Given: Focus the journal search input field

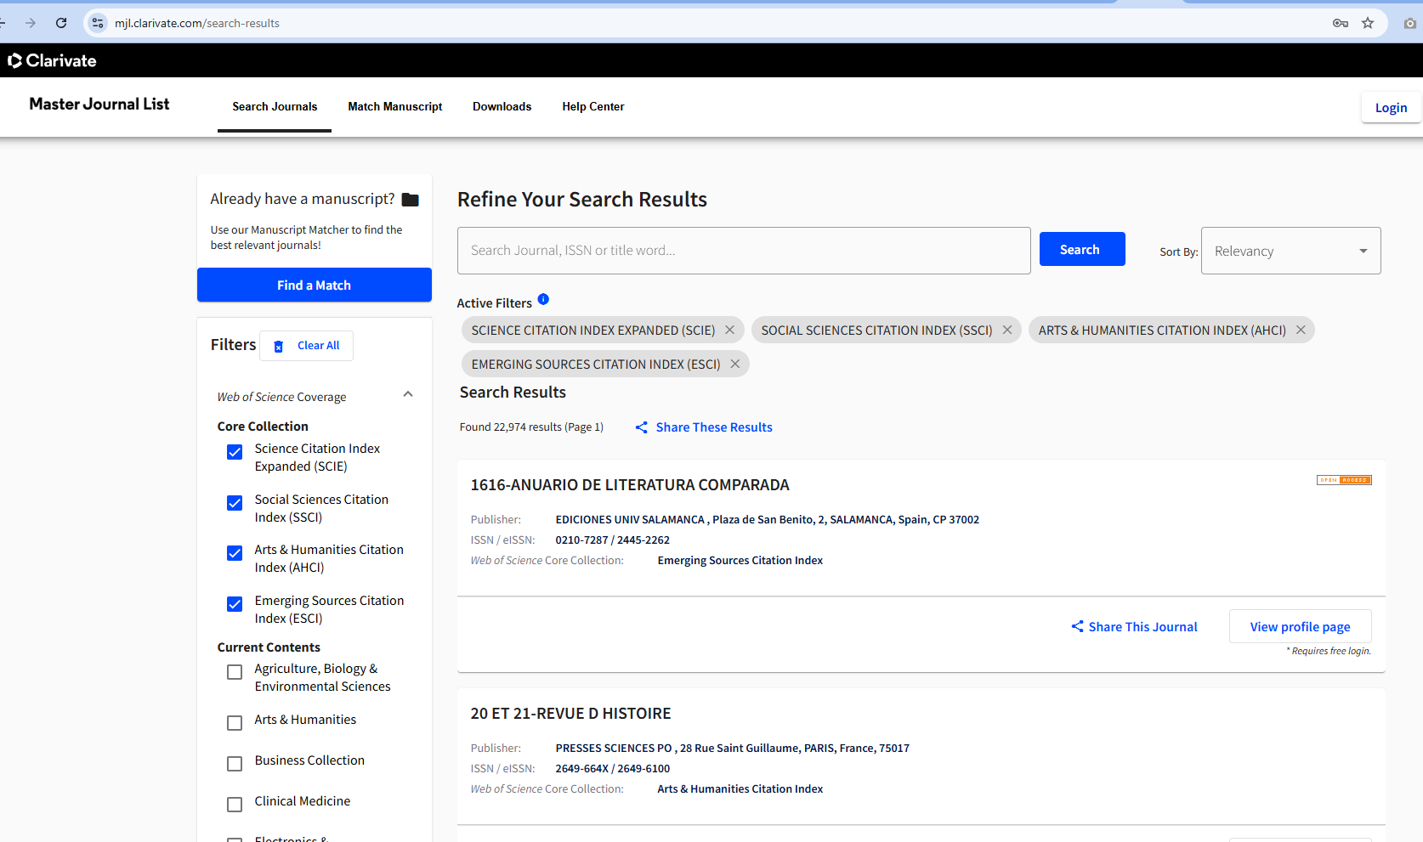Looking at the screenshot, I should [744, 251].
